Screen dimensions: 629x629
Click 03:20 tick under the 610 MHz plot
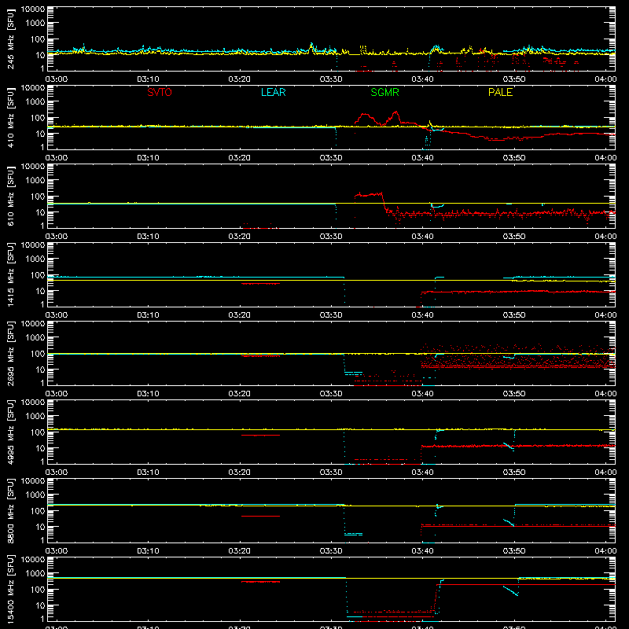coord(240,237)
